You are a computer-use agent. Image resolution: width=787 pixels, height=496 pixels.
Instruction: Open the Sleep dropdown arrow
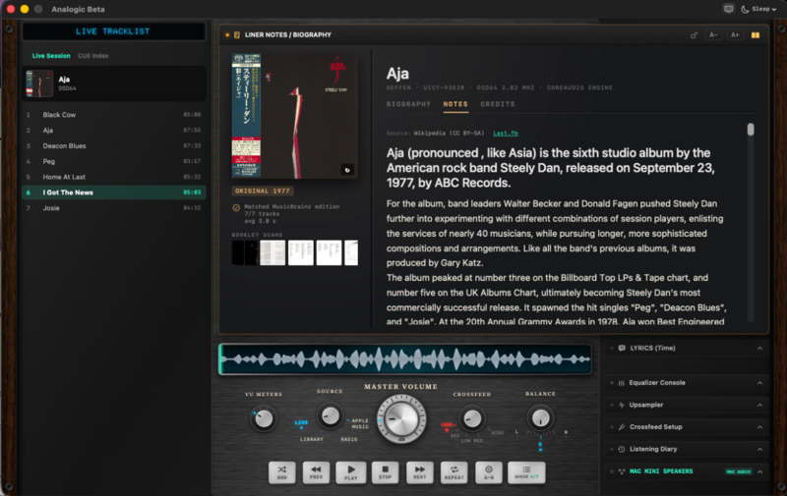coord(774,9)
